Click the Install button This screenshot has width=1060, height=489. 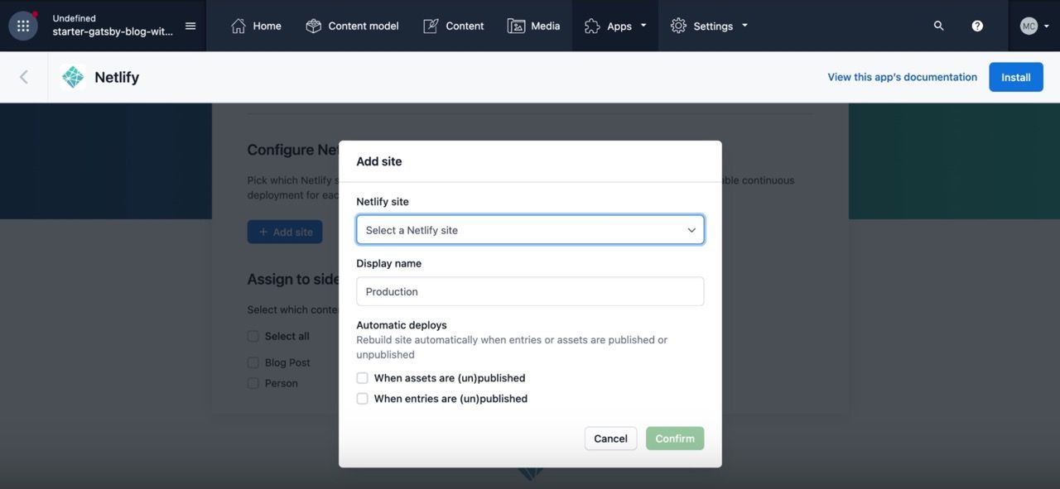(x=1016, y=77)
